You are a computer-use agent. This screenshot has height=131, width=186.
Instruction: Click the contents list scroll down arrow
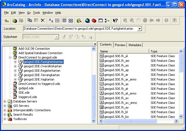click(181, 116)
